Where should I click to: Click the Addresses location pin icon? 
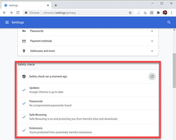click(24, 51)
